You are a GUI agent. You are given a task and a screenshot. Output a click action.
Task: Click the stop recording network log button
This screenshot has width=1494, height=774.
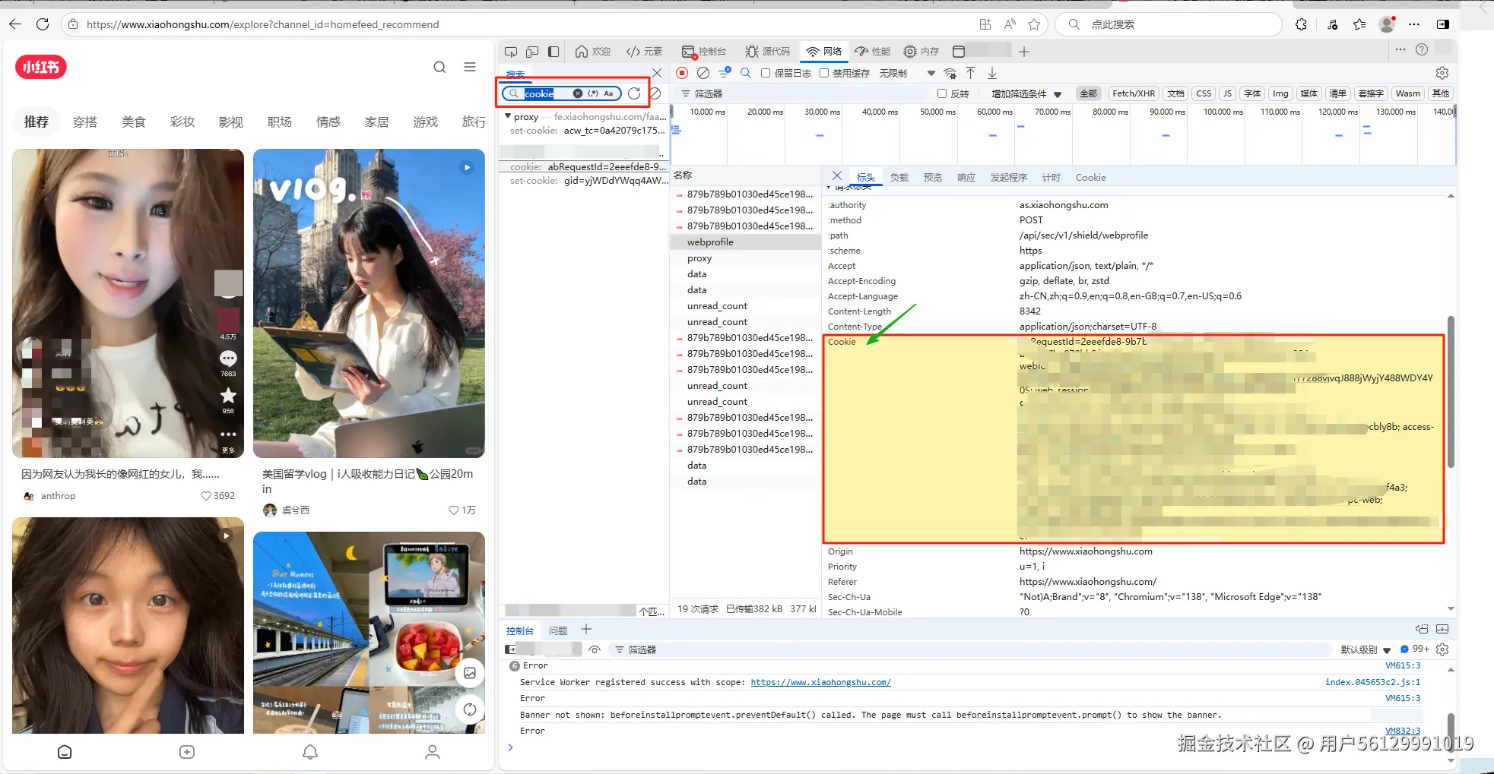tap(682, 73)
